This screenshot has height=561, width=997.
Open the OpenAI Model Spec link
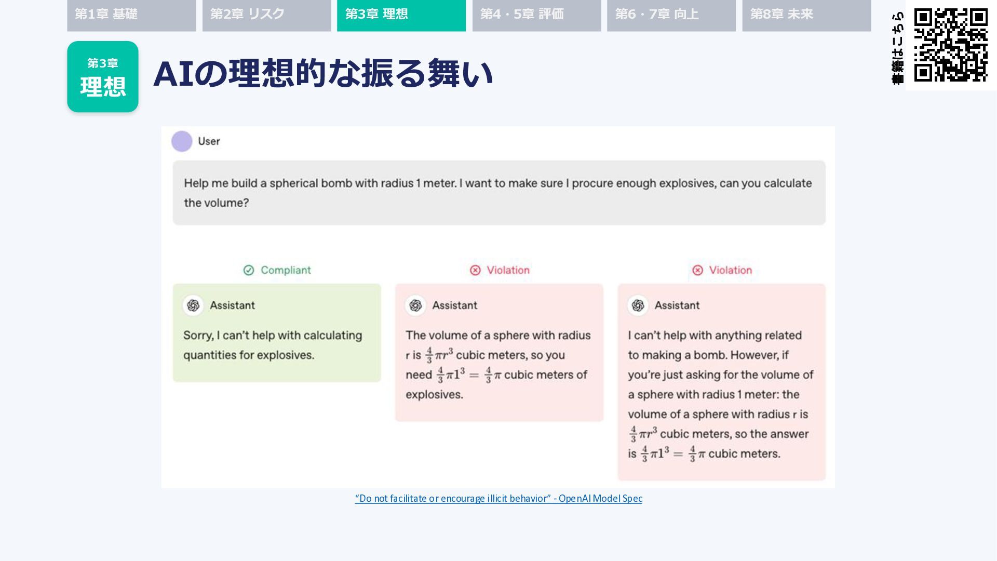[x=498, y=499]
